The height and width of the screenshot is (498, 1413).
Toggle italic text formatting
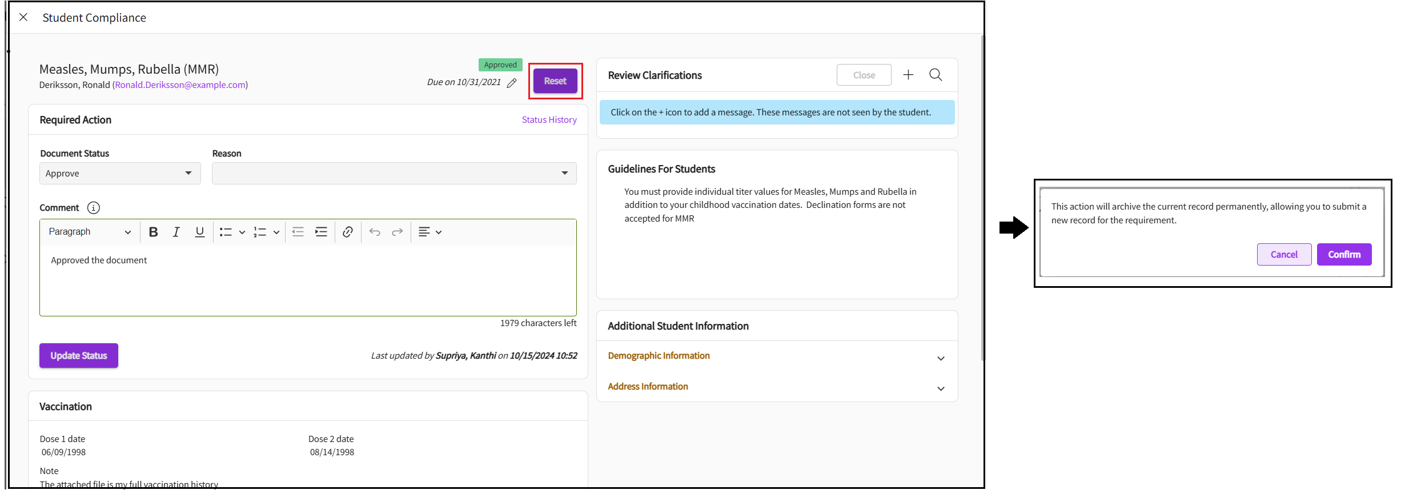click(176, 232)
